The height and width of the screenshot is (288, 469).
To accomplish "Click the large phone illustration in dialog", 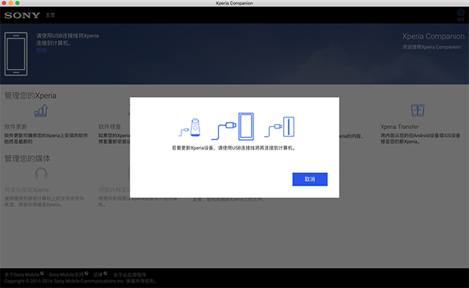I will coord(246,126).
